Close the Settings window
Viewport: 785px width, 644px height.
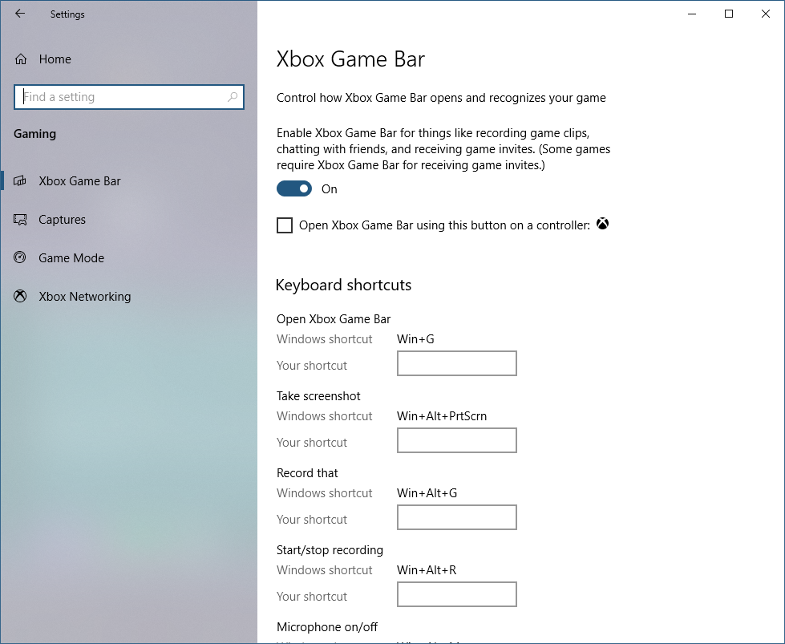(x=766, y=14)
